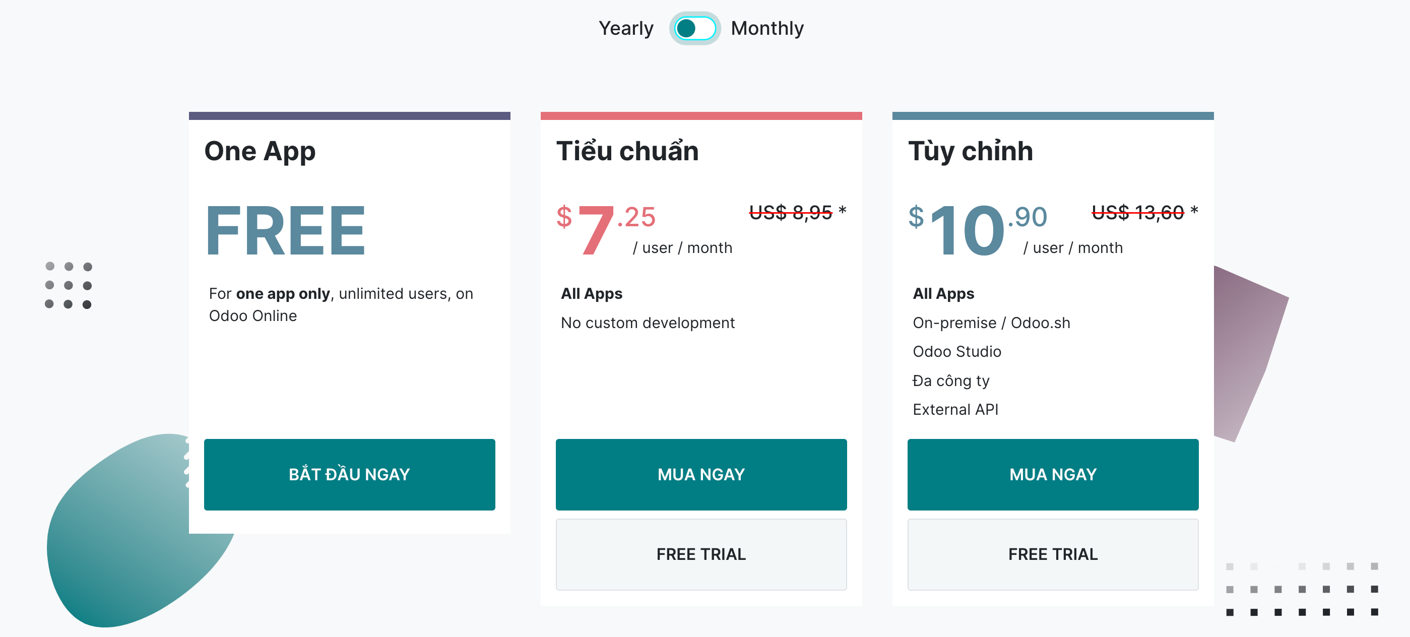Click the Tiêu chuẩn plan heading
The width and height of the screenshot is (1410, 637).
pyautogui.click(x=627, y=151)
